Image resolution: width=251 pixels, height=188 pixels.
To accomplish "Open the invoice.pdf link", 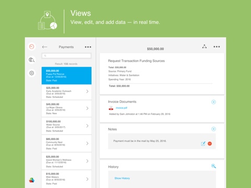I will (121, 108).
